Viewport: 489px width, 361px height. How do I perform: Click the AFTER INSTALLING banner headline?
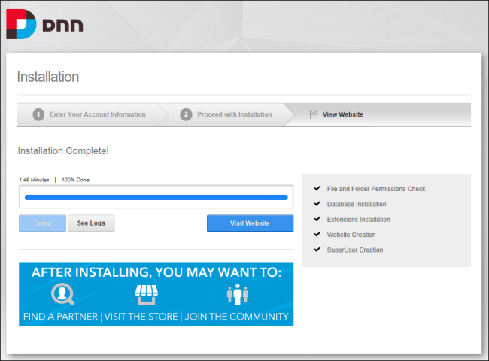(x=156, y=272)
